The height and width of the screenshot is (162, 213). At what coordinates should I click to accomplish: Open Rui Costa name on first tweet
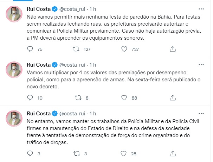click(39, 8)
